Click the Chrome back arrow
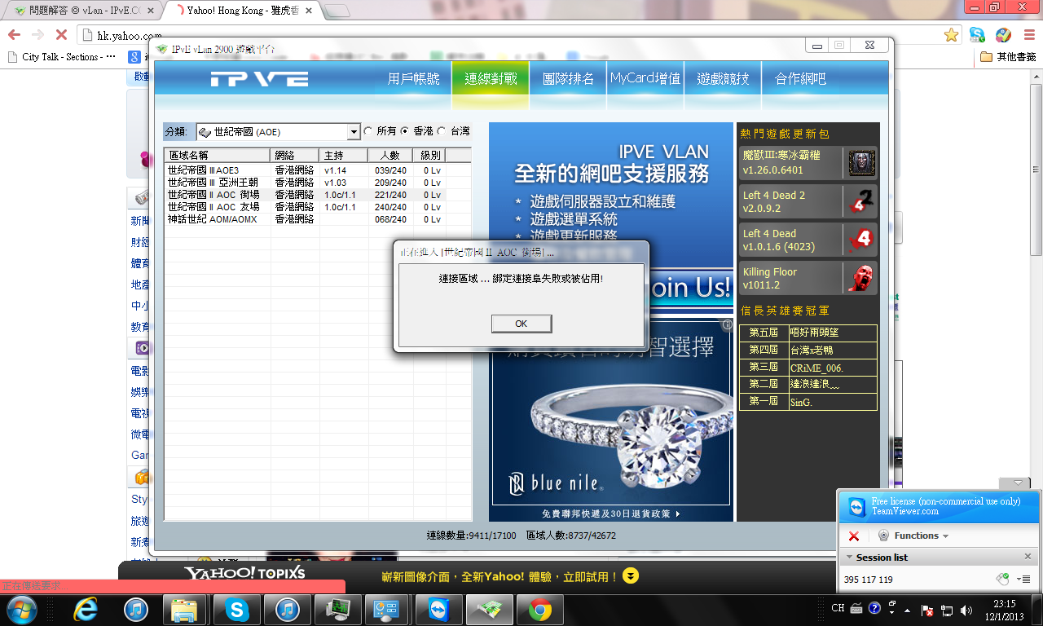Viewport: 1043px width, 626px height. tap(14, 35)
